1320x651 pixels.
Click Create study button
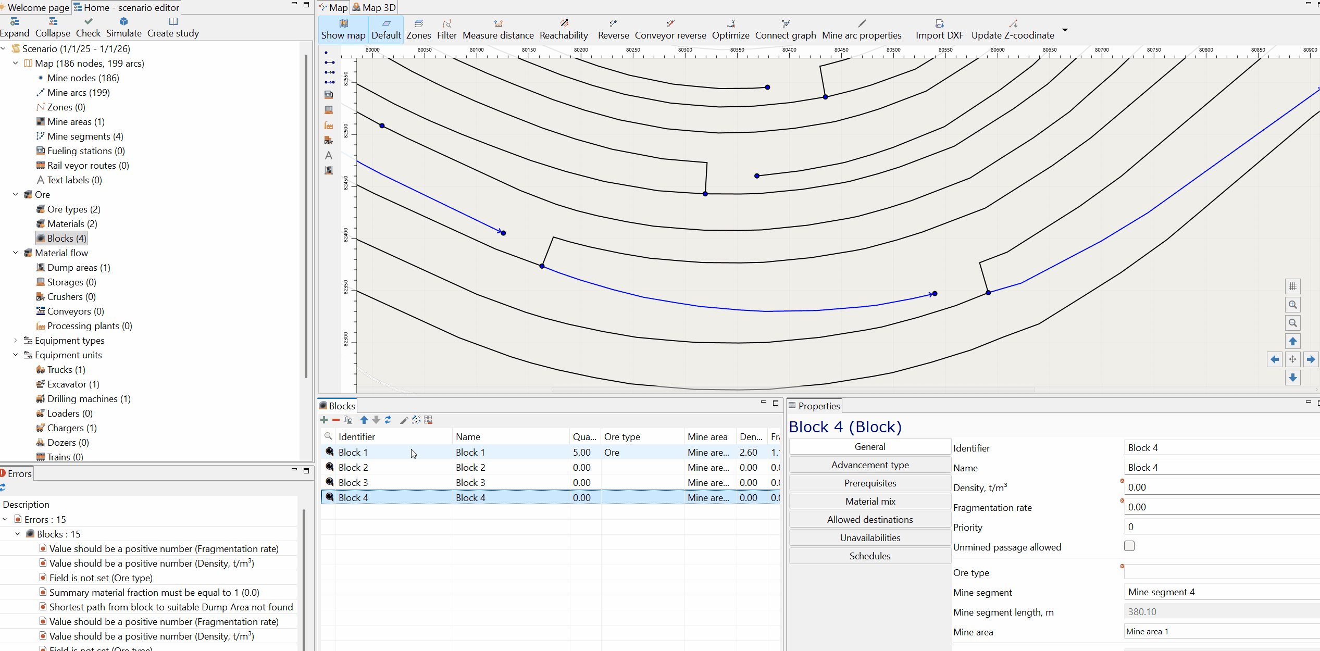coord(173,28)
